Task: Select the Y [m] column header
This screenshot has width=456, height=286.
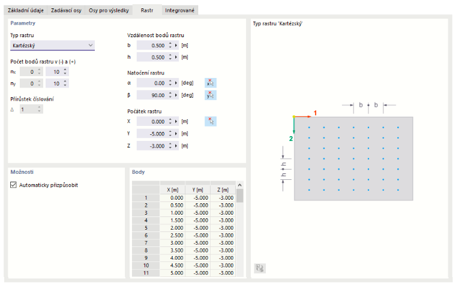Action: [198, 190]
